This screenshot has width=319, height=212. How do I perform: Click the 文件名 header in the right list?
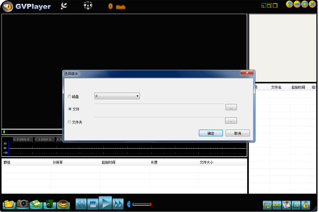(x=280, y=87)
